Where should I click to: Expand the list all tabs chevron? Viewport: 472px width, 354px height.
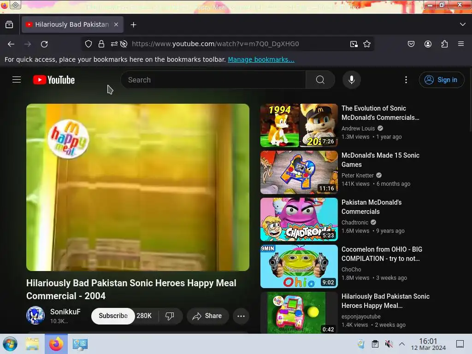tap(463, 24)
